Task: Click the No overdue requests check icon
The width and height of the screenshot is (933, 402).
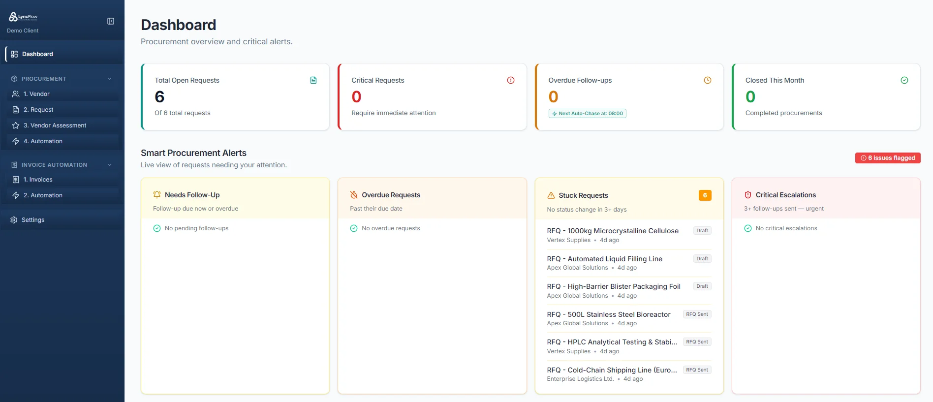Action: pos(354,228)
